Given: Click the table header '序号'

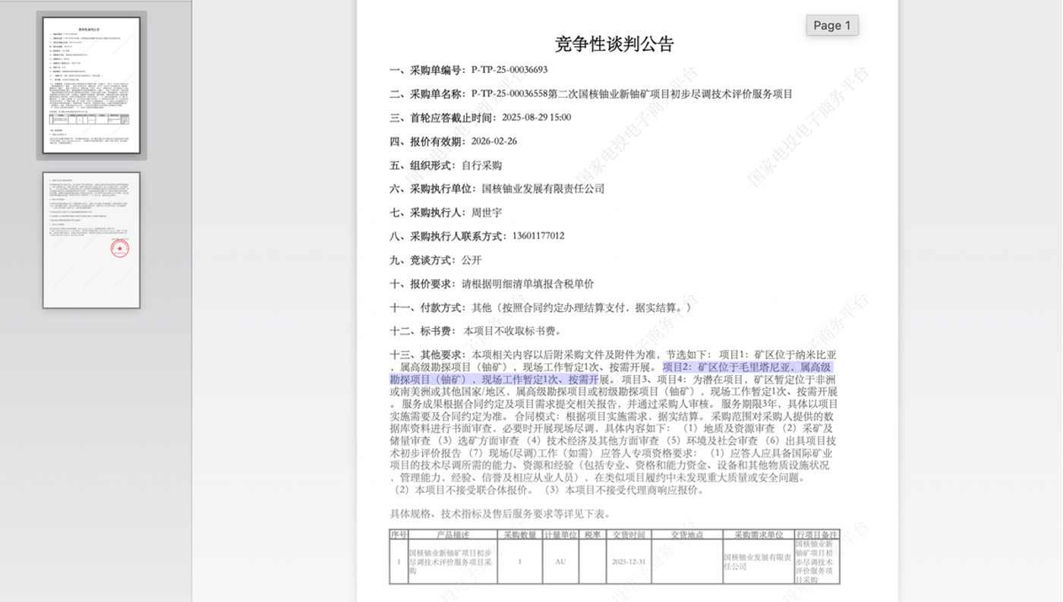Looking at the screenshot, I should click(399, 534).
